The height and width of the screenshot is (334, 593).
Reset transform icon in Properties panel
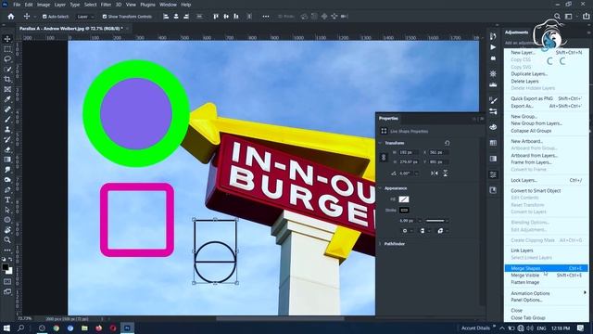(447, 143)
